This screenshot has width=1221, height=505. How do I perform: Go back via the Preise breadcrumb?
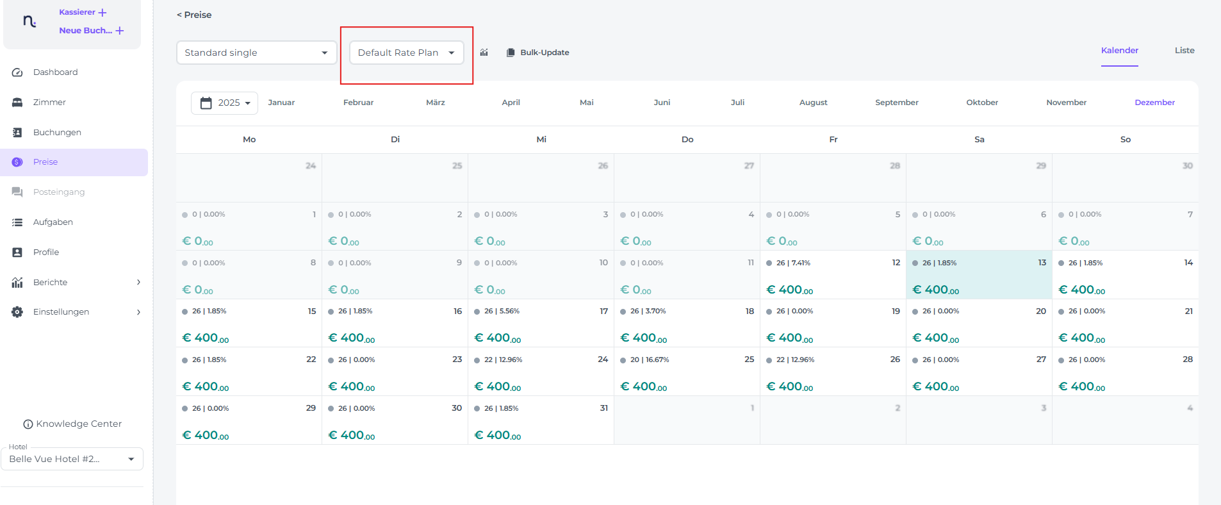coord(194,15)
